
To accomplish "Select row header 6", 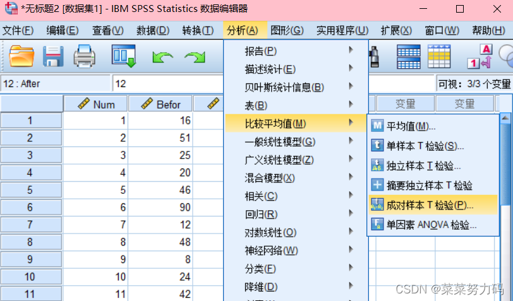I will (31, 207).
